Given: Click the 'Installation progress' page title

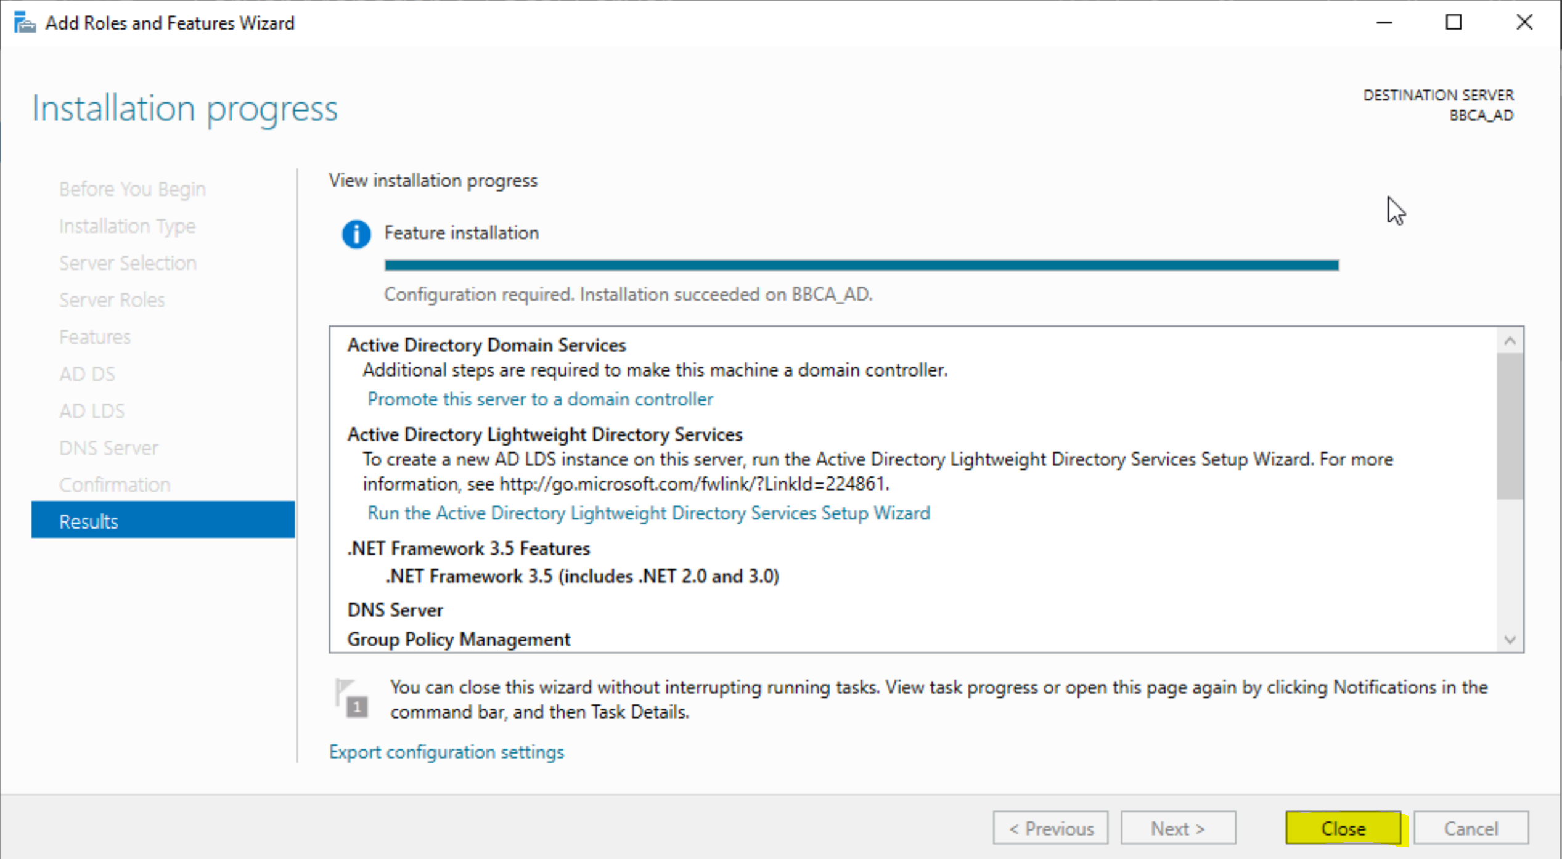Looking at the screenshot, I should tap(185, 109).
